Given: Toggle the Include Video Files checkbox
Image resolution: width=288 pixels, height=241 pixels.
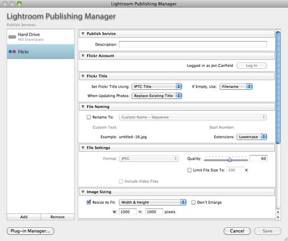Looking at the screenshot, I should click(121, 181).
